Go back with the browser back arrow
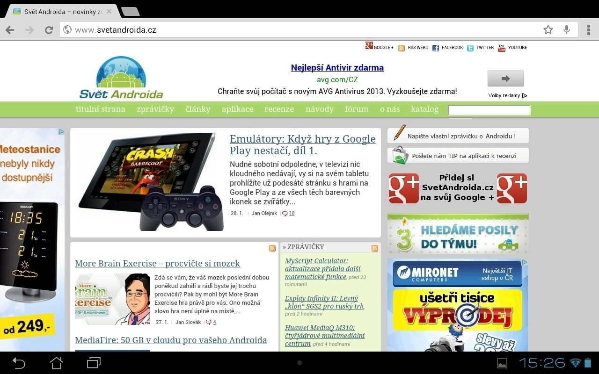 10,30
